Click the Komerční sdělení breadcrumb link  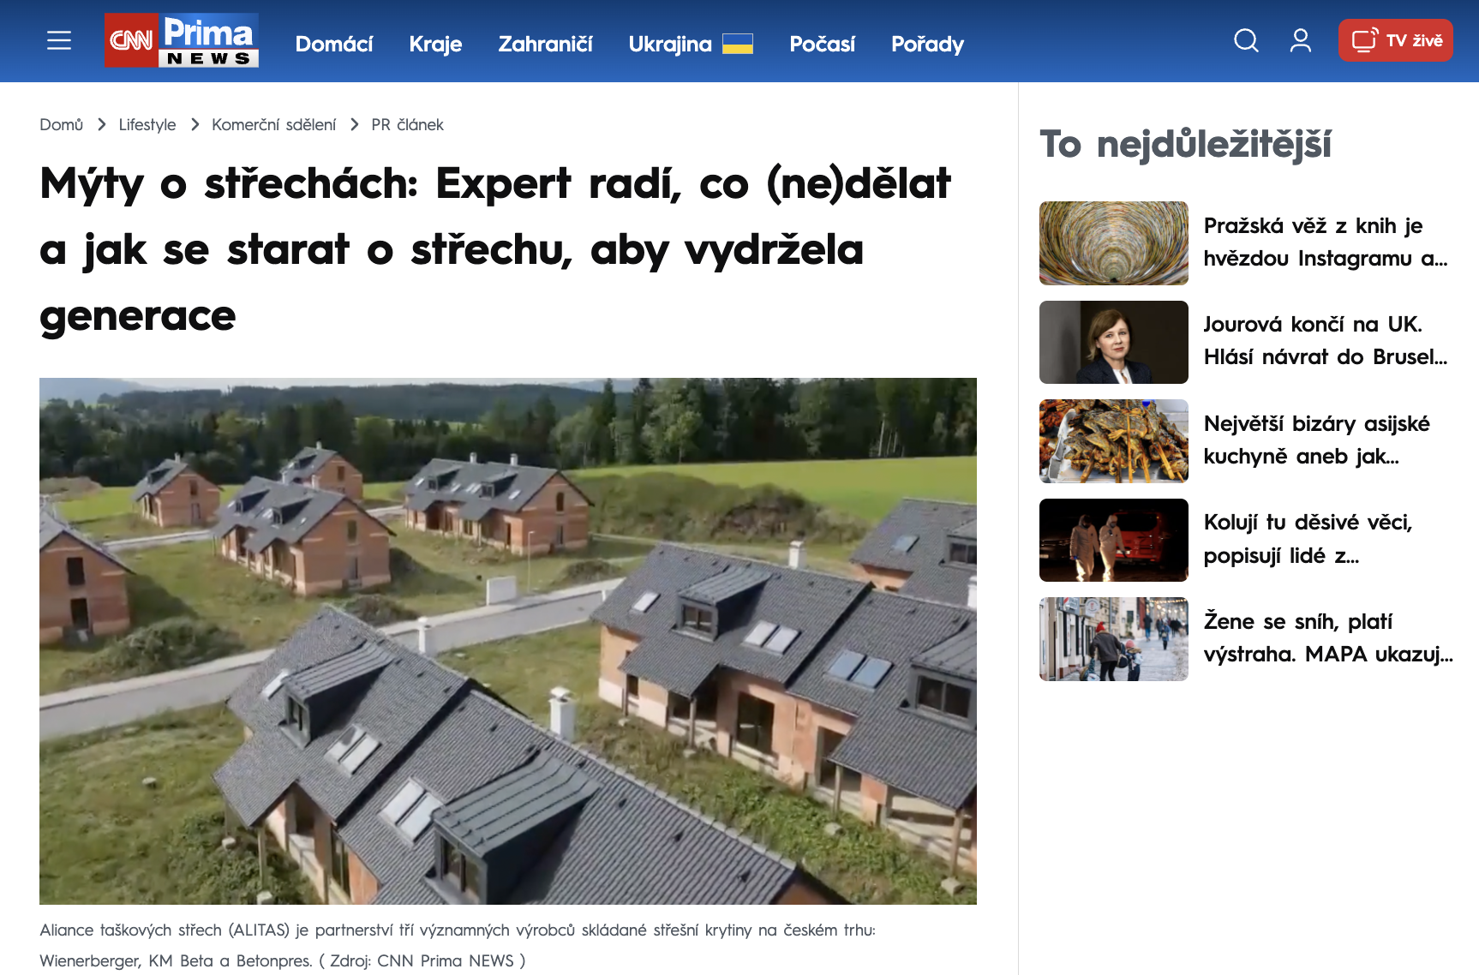[275, 124]
